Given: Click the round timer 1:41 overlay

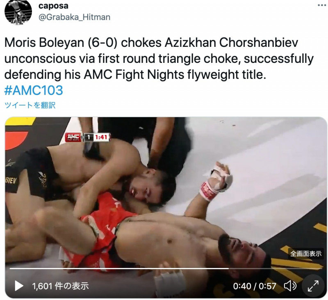Looking at the screenshot, I should coord(101,137).
